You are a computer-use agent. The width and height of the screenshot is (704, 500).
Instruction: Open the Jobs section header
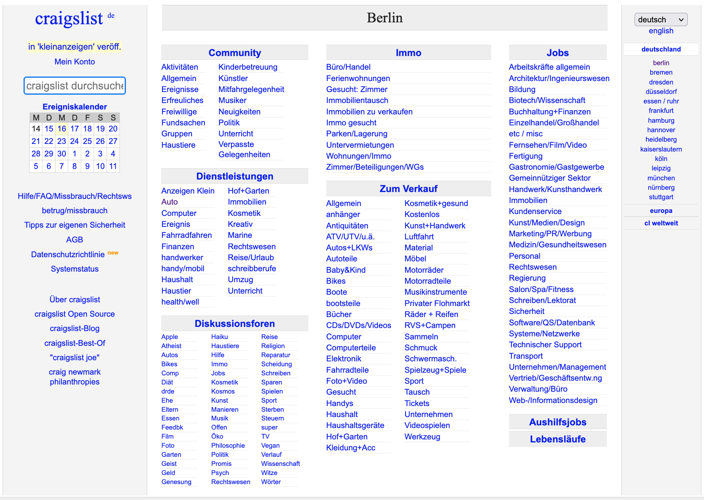[557, 53]
